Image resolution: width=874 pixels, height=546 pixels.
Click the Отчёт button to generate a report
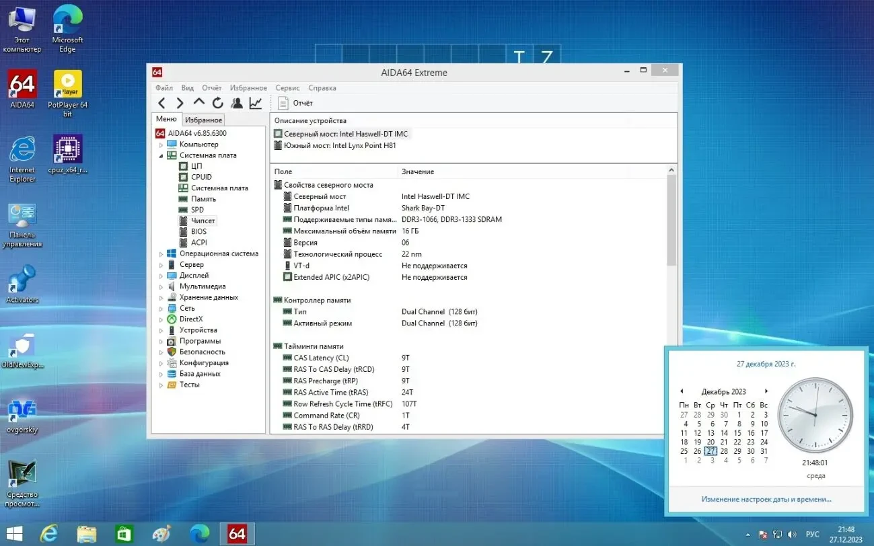(294, 103)
